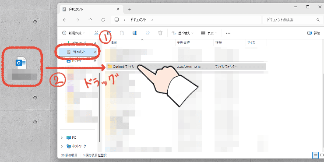The width and height of the screenshot is (324, 162).
Task: Expand the PC tree node
Action: [62, 137]
